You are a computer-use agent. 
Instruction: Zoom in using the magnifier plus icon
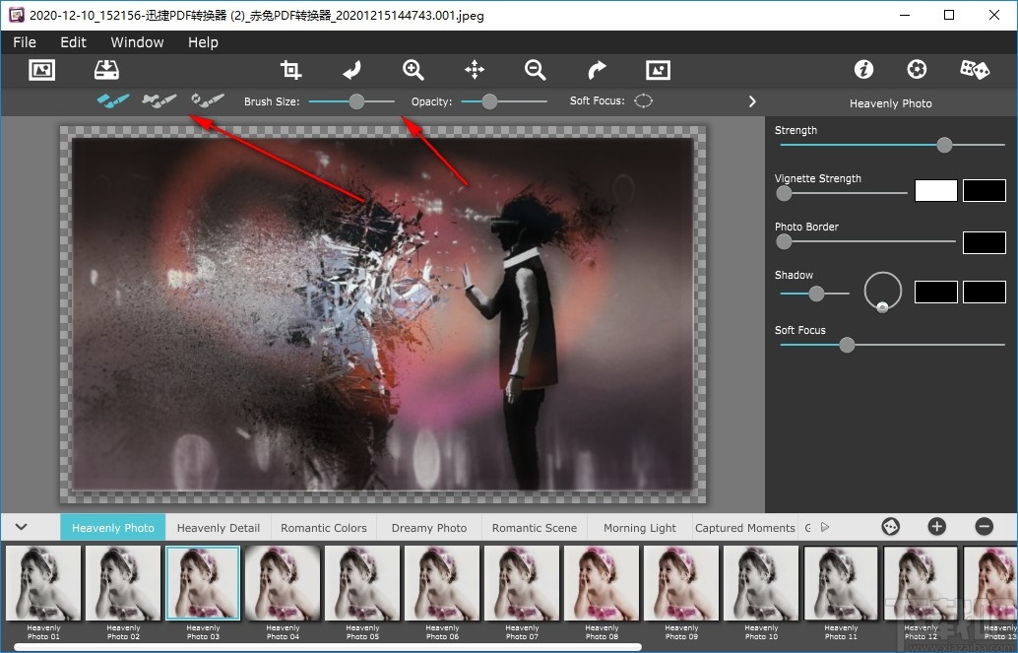pos(413,70)
